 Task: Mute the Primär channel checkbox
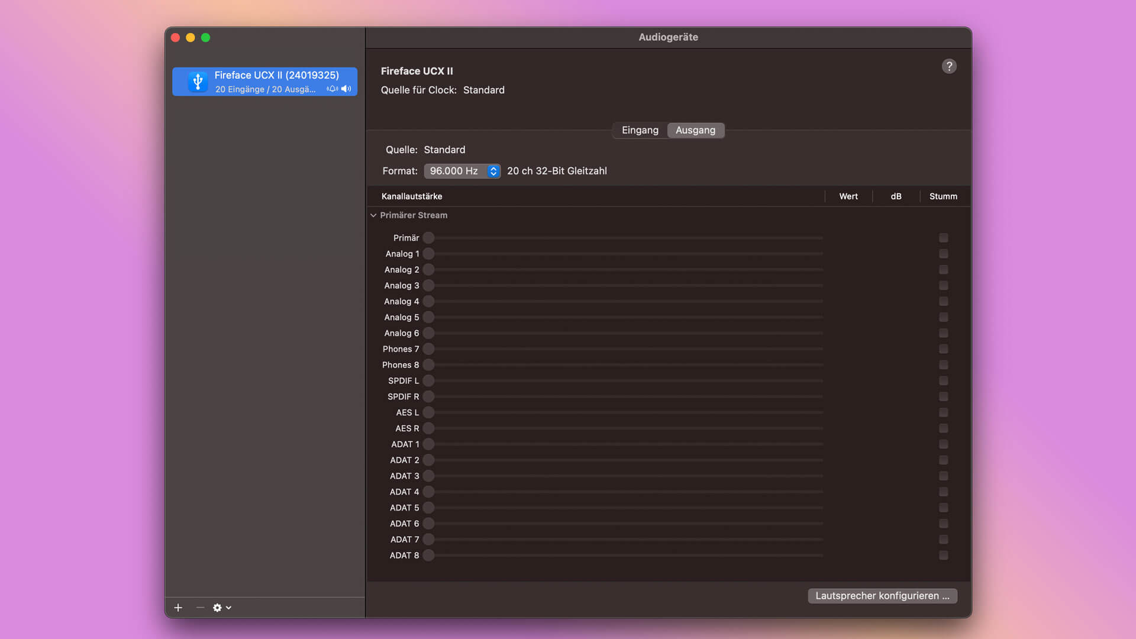pos(943,238)
